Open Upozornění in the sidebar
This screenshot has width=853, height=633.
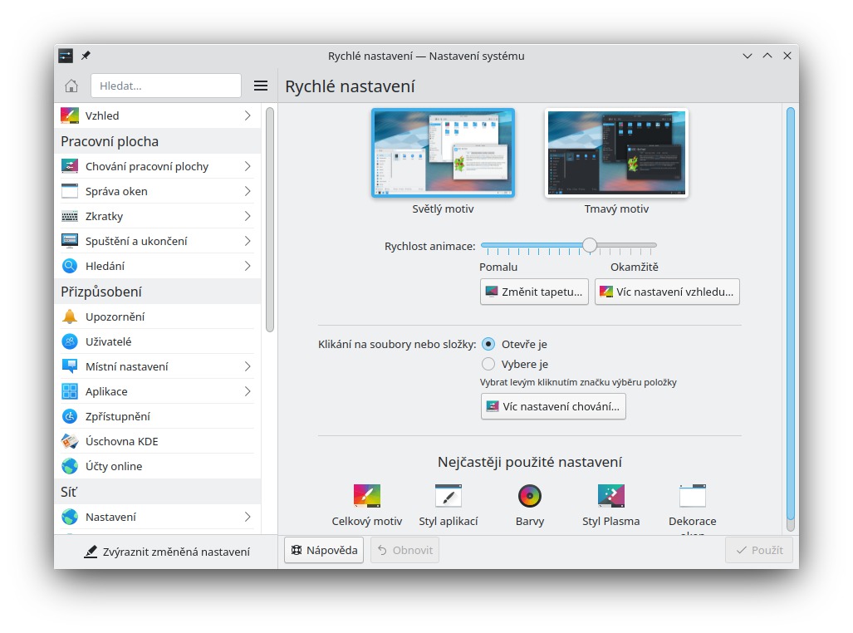pyautogui.click(x=115, y=316)
